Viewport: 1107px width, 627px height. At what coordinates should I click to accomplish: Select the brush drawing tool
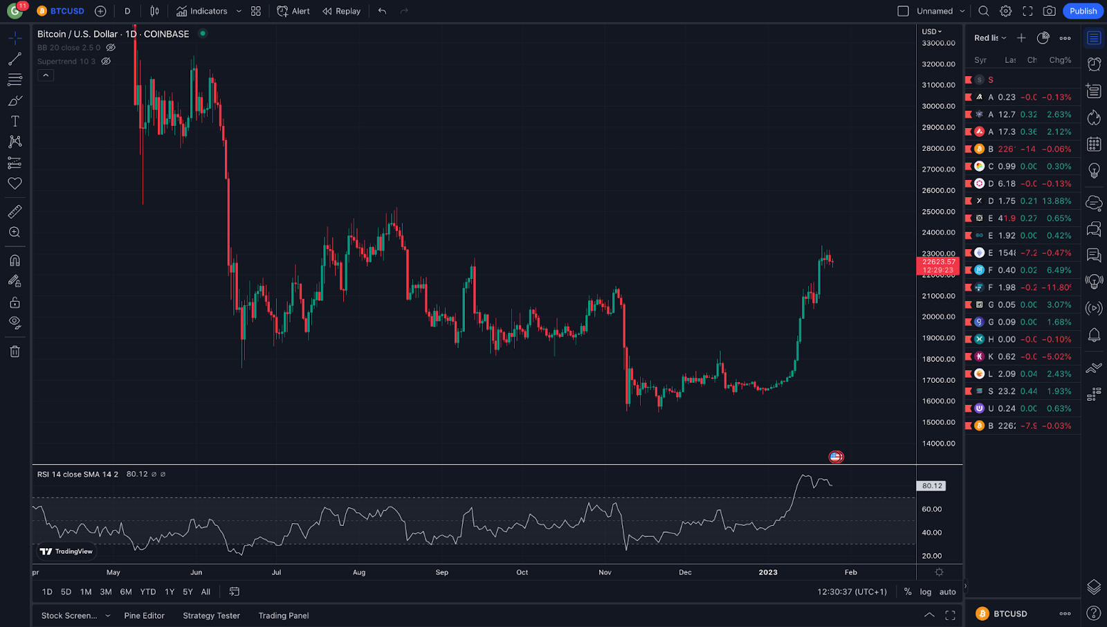(x=15, y=100)
